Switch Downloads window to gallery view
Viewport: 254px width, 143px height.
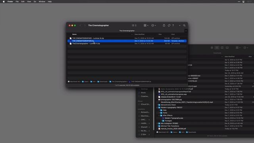click(x=227, y=48)
